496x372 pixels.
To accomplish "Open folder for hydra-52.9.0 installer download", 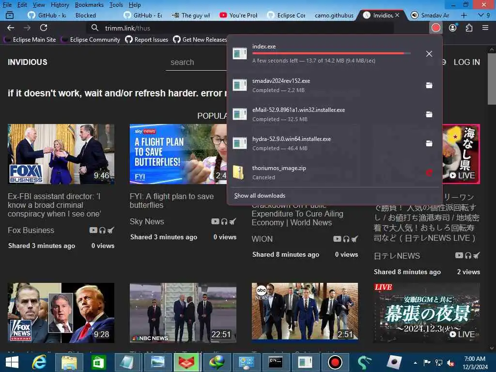I will tap(429, 143).
